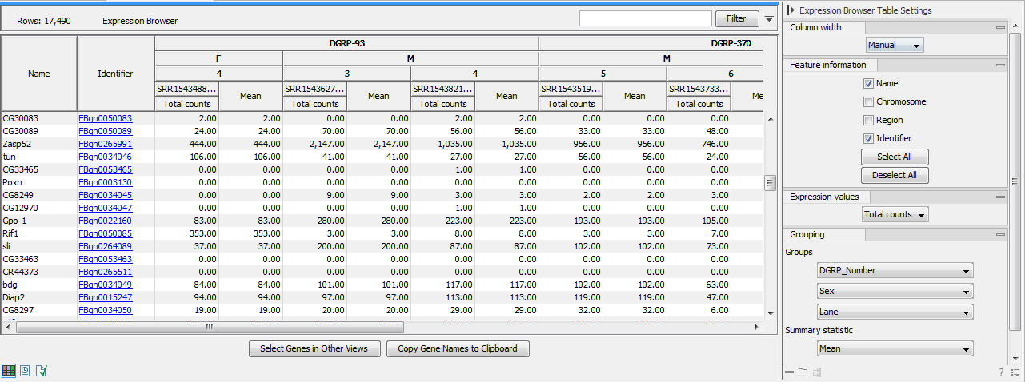This screenshot has width=1025, height=382.
Task: Uncheck the Name feature checkbox
Action: tap(868, 83)
